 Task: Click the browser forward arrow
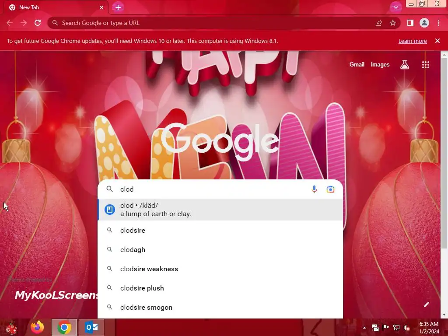coord(24,23)
